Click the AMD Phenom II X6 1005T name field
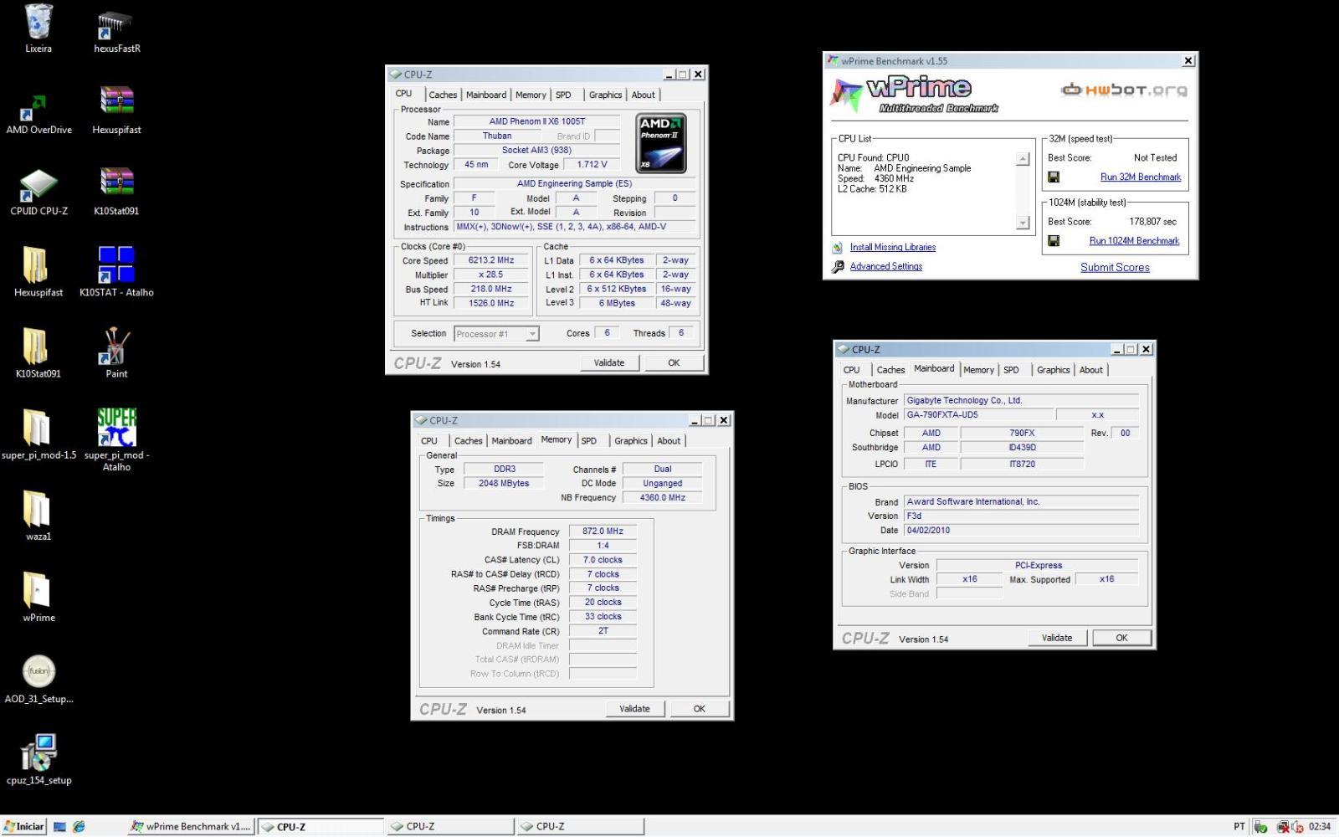Viewport: 1339px width, 837px height. [x=537, y=121]
